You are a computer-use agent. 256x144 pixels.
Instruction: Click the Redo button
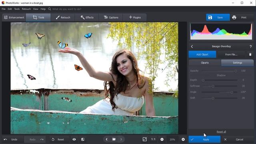click(35, 140)
